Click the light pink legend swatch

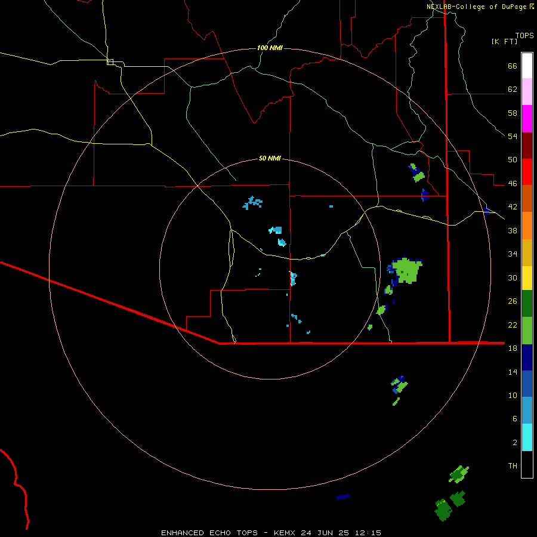point(527,91)
